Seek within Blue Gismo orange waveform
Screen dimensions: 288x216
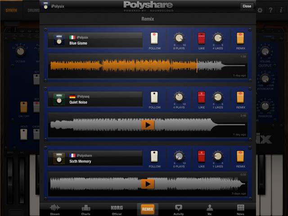[124, 66]
